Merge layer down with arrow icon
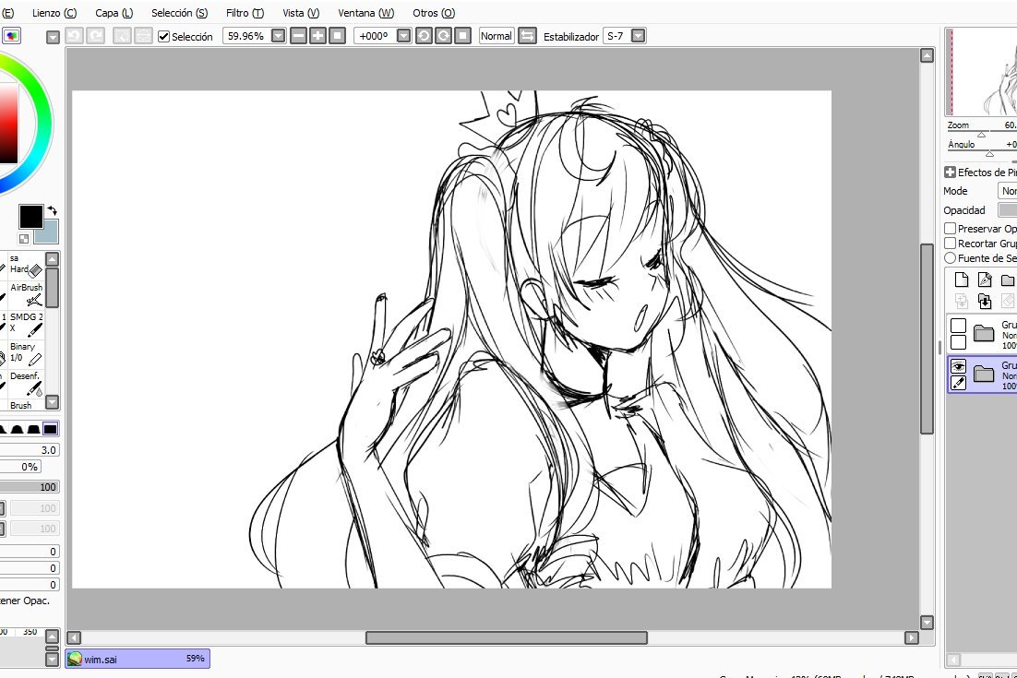1017x678 pixels. coord(985,301)
